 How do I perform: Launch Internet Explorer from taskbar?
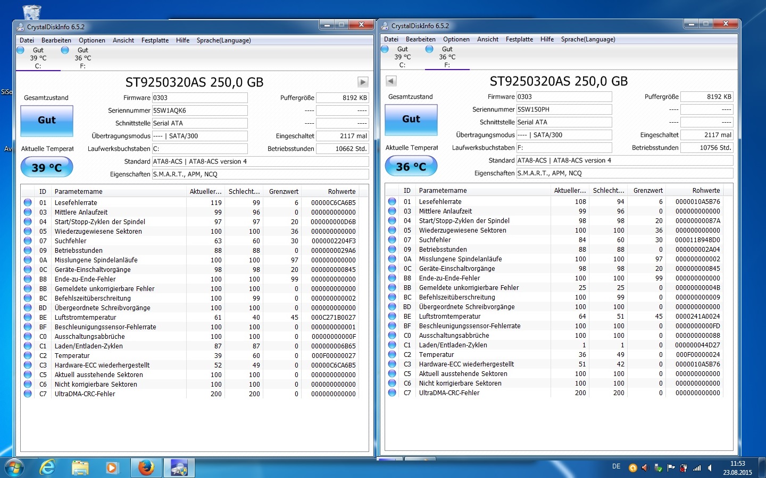[48, 467]
